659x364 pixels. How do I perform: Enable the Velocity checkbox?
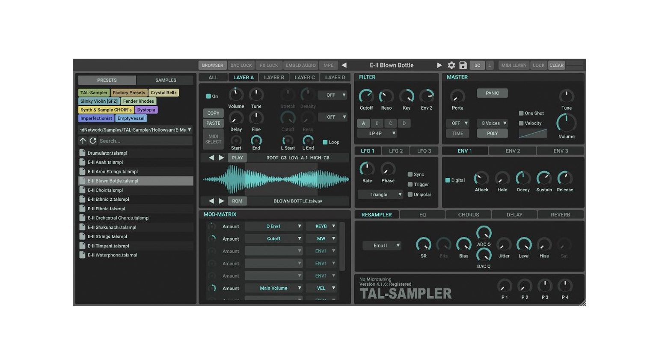521,123
